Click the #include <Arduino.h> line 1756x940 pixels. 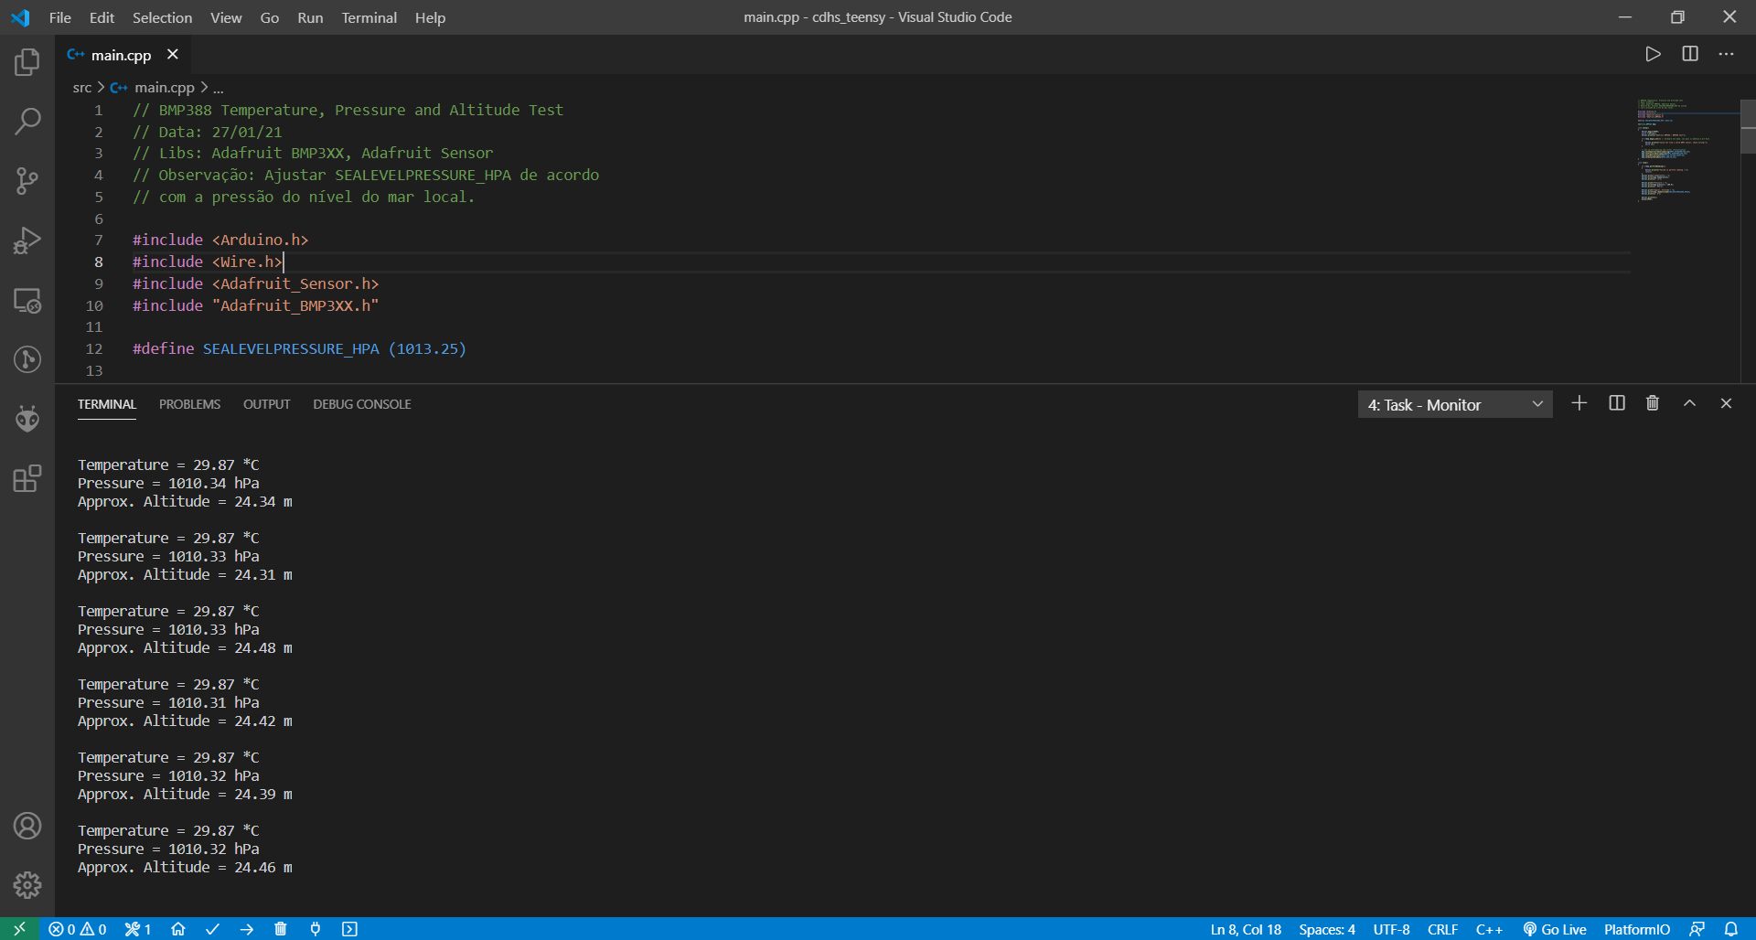coord(220,240)
